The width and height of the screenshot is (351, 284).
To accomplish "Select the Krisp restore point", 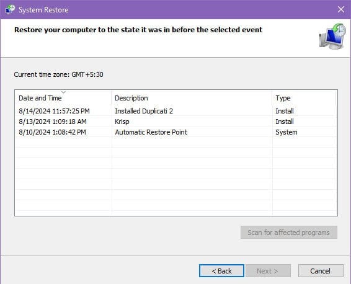I will point(176,122).
